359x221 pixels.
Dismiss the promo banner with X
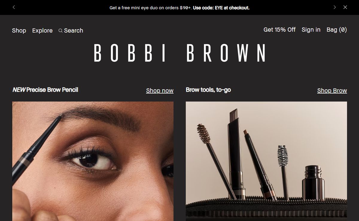pyautogui.click(x=345, y=7)
